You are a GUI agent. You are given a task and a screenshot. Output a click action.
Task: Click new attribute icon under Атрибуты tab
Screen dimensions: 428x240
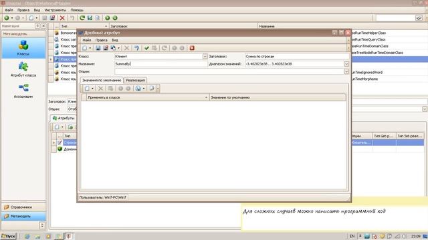57,127
